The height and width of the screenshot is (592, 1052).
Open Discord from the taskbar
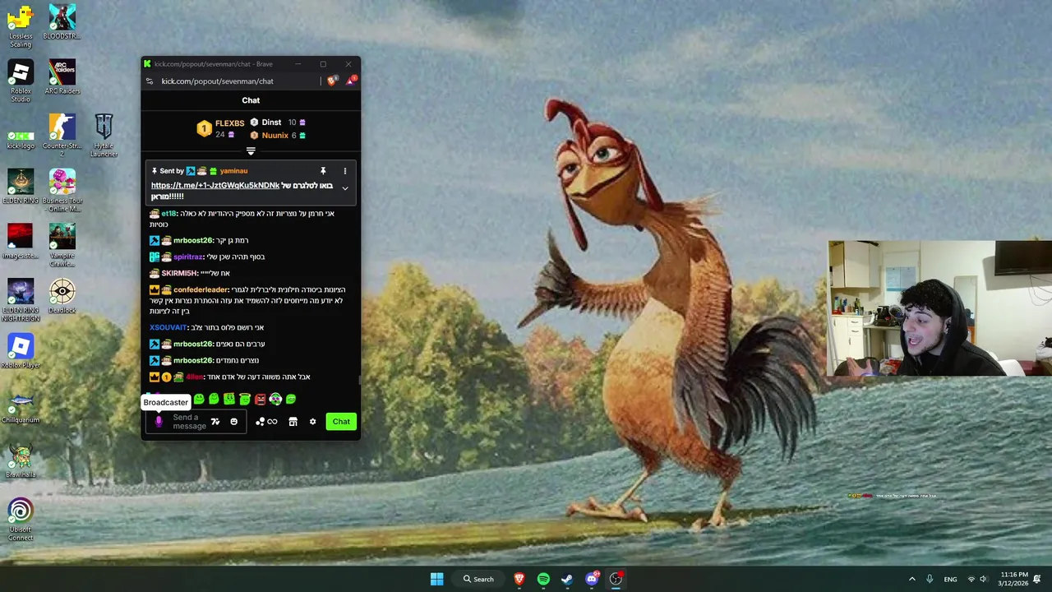(x=592, y=579)
